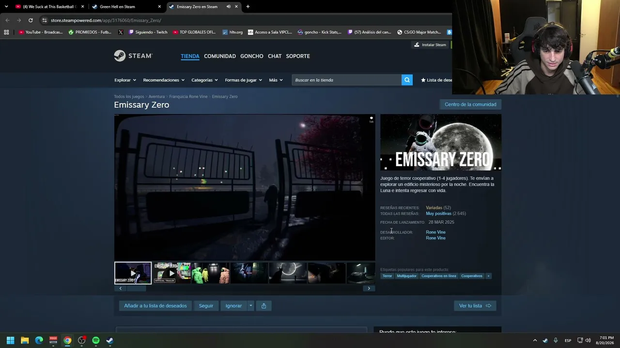
Task: Open the Franquicia Rone Vine breadcrumb
Action: pyautogui.click(x=188, y=97)
